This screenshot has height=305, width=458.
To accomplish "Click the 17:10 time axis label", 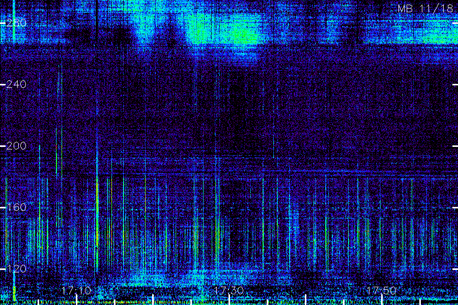I will point(76,291).
